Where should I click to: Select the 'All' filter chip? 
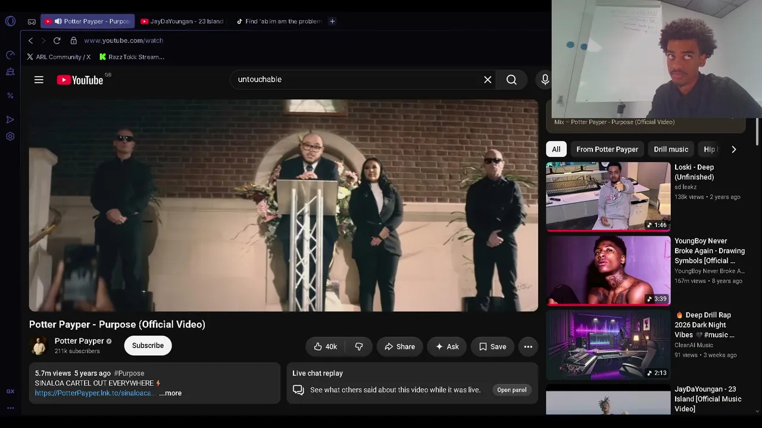pyautogui.click(x=556, y=149)
